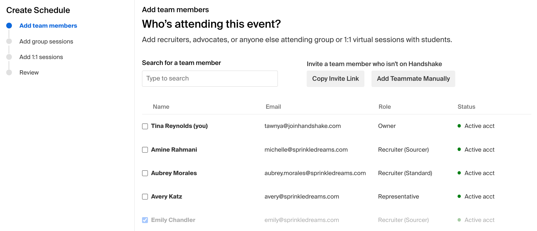Check the checkbox next to Avery Katz
This screenshot has width=537, height=231.
click(x=145, y=197)
